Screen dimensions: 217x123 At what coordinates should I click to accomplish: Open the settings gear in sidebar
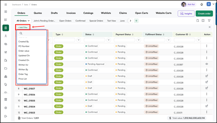(x=6, y=108)
